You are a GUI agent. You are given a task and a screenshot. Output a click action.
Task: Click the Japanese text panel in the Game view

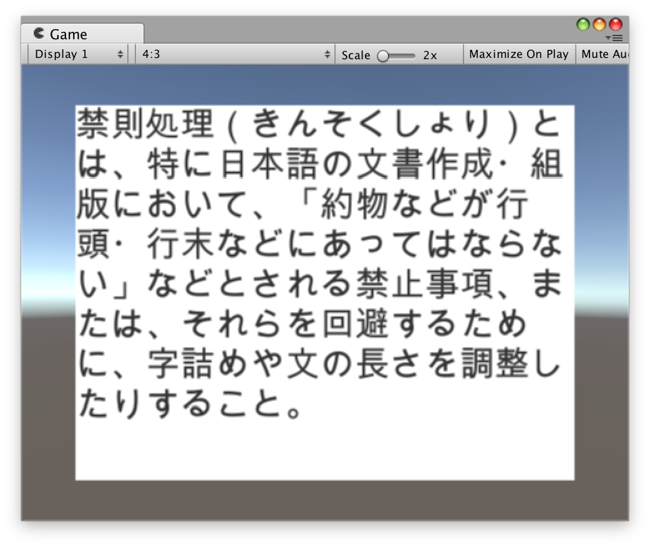tap(324, 290)
